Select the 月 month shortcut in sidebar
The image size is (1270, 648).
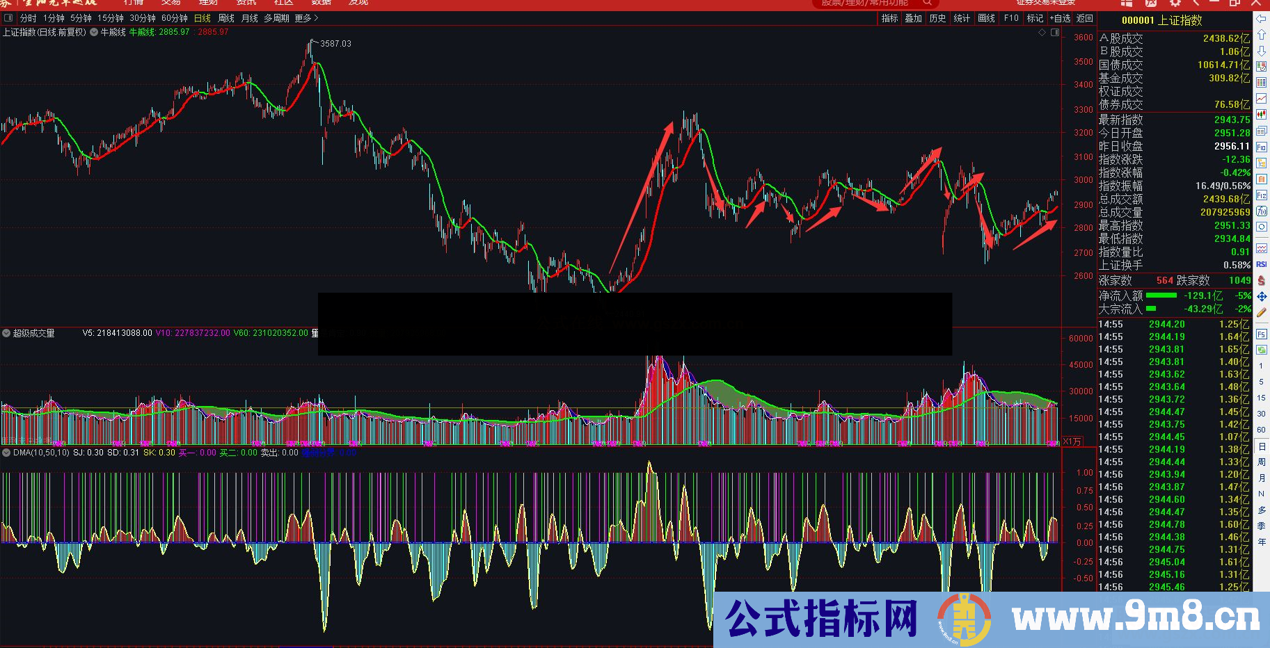tap(1262, 478)
